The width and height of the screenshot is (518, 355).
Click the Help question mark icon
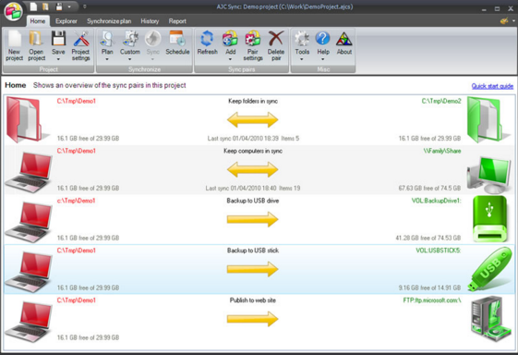point(323,39)
